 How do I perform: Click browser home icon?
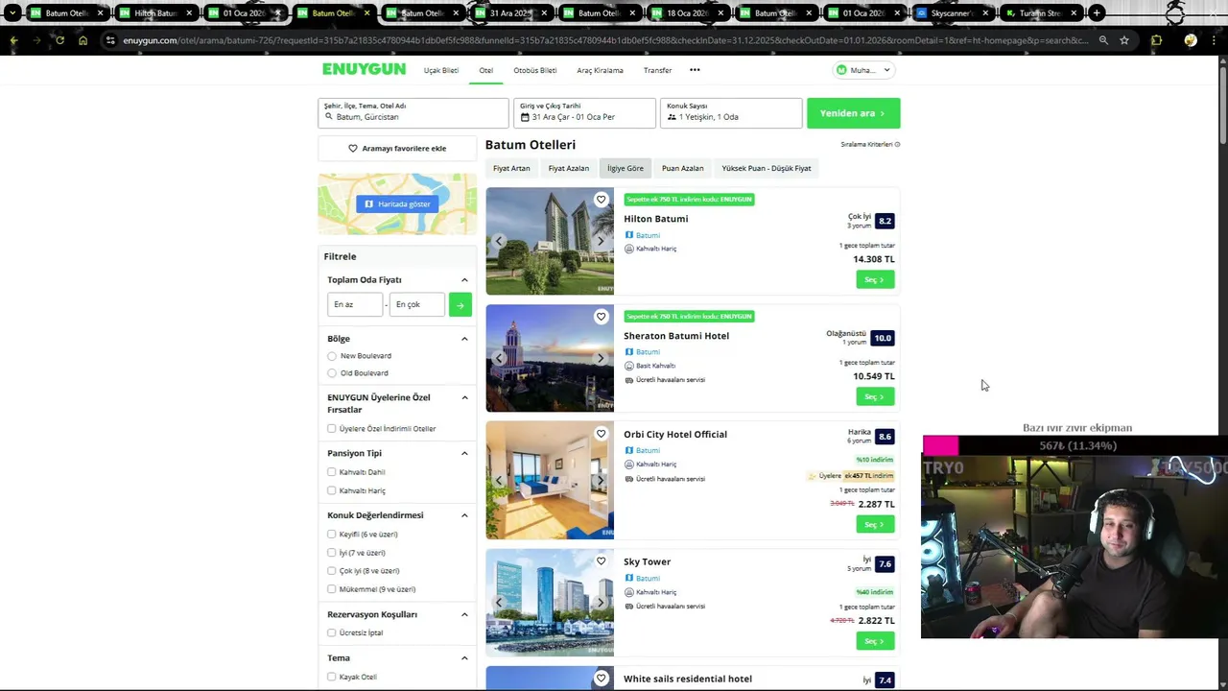click(83, 40)
